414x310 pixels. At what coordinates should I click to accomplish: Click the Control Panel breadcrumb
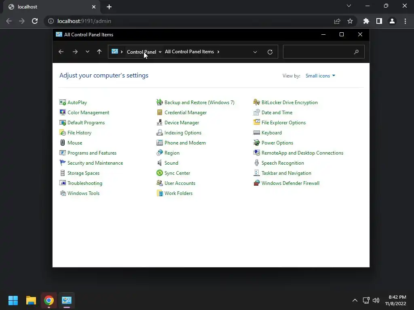pyautogui.click(x=142, y=52)
